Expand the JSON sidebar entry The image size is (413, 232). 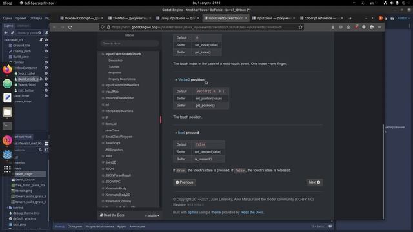(x=103, y=169)
